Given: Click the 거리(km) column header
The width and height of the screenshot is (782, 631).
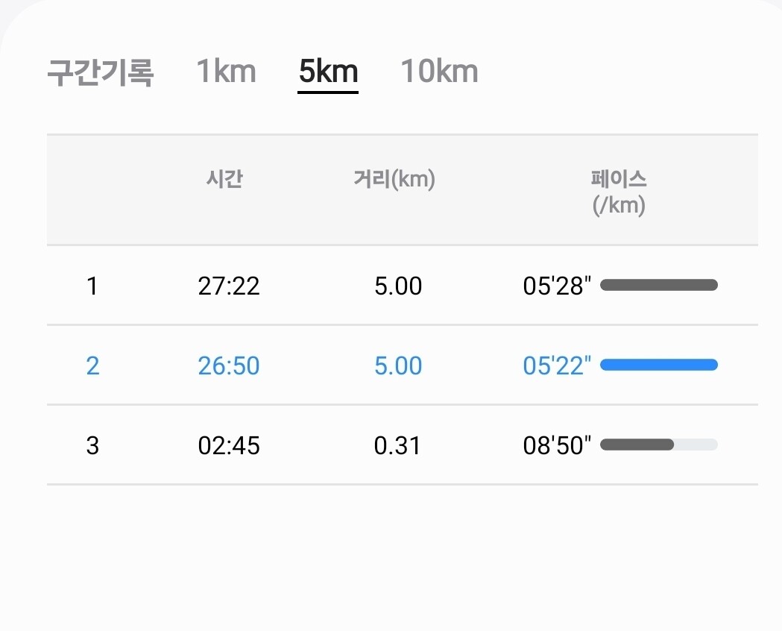Looking at the screenshot, I should tap(394, 180).
